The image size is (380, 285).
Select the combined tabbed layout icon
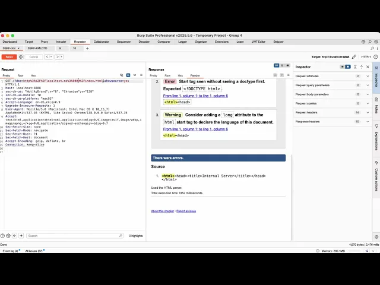click(287, 65)
